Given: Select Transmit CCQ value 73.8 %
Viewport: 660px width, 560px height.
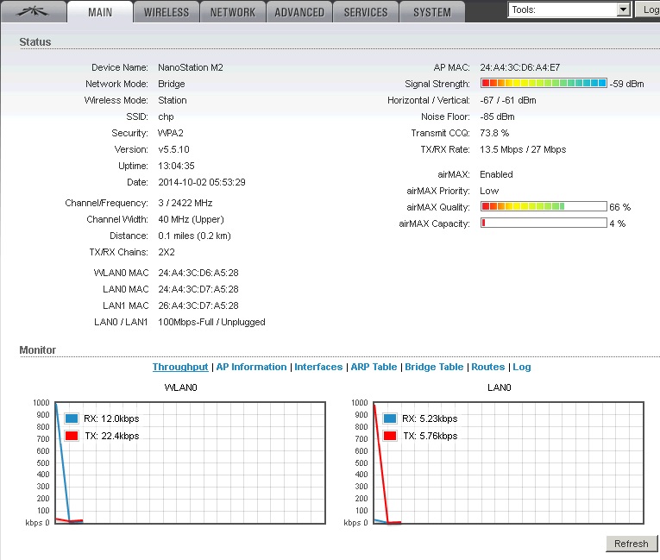Looking at the screenshot, I should pos(494,133).
